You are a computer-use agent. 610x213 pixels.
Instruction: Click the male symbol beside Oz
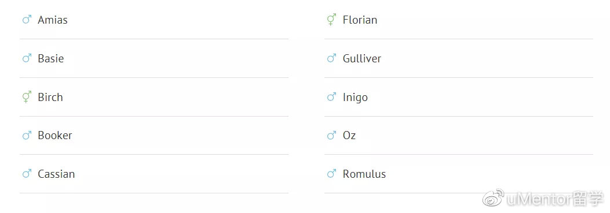[331, 136]
